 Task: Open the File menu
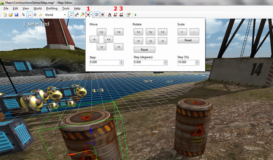coord(6,8)
